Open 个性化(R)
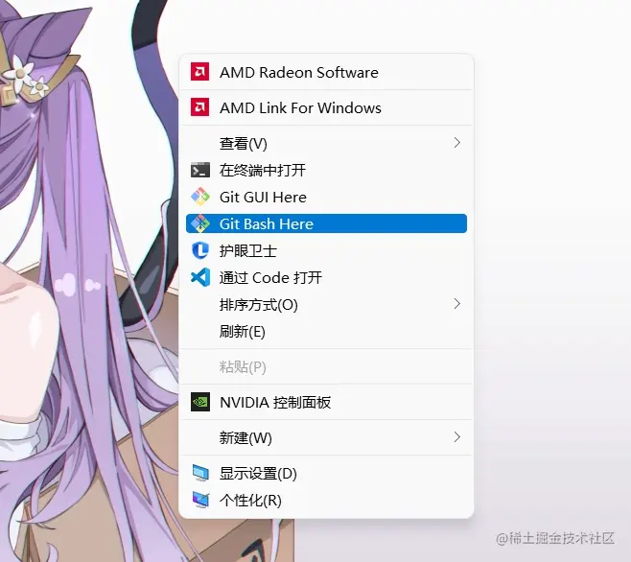631x562 pixels. tap(326, 500)
